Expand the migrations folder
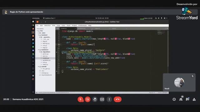This screenshot has height=112, width=200. click(x=40, y=52)
